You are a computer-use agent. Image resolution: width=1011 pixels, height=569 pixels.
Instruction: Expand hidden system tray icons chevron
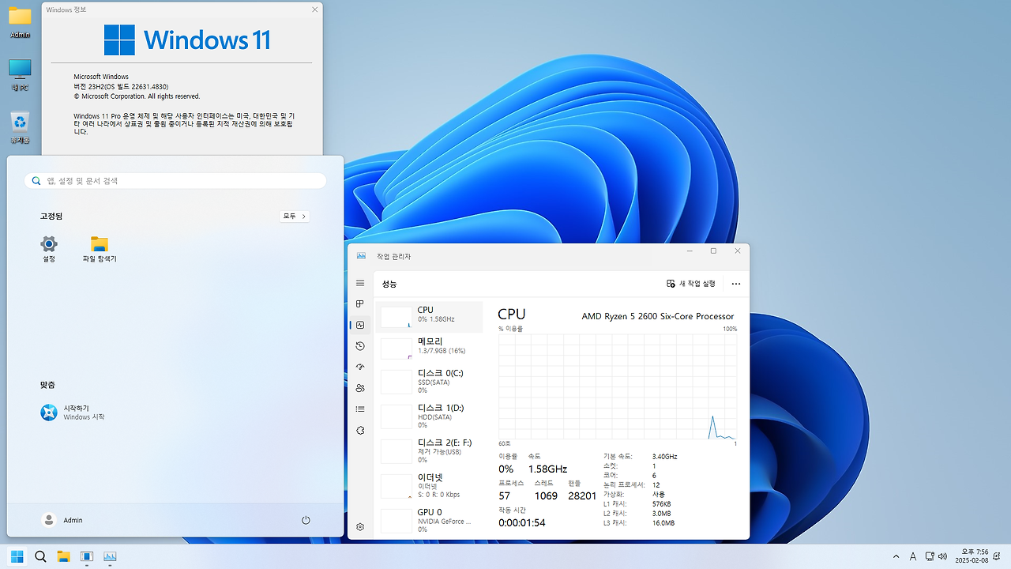point(896,557)
